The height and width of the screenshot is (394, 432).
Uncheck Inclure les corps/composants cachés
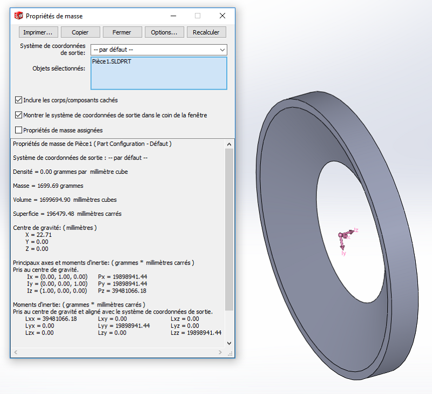18,100
